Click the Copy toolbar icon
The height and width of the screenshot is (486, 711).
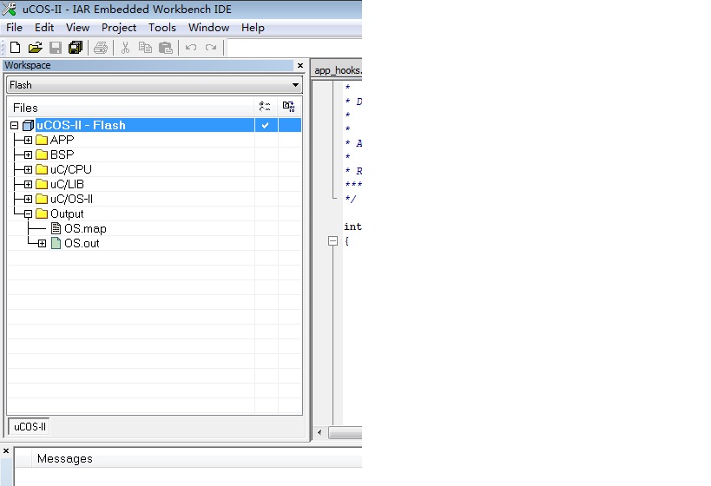point(145,48)
